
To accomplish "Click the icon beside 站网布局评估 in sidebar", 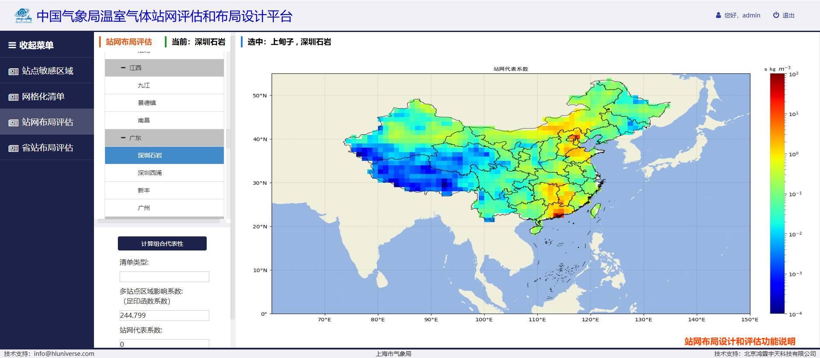I will (x=13, y=122).
